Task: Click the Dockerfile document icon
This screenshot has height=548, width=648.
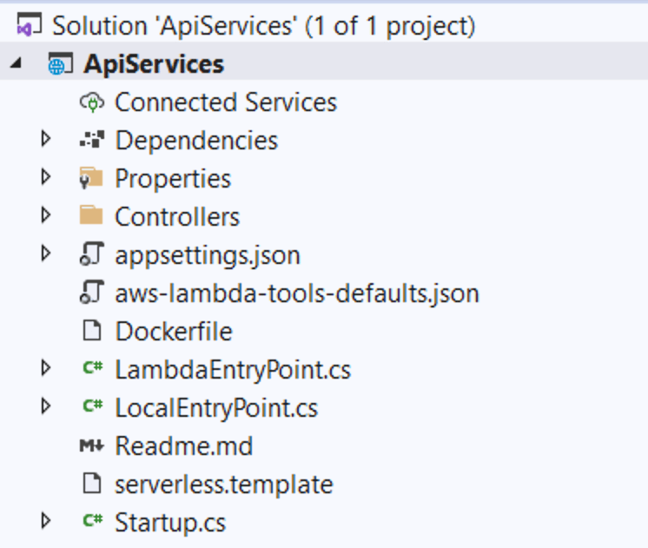Action: 92,330
